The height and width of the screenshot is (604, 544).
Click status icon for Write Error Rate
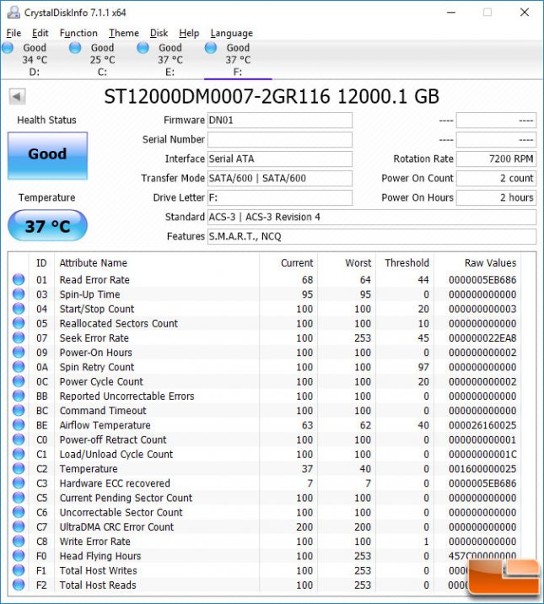(x=19, y=542)
